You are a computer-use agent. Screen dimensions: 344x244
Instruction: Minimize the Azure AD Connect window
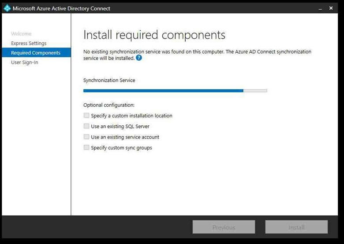(319, 8)
